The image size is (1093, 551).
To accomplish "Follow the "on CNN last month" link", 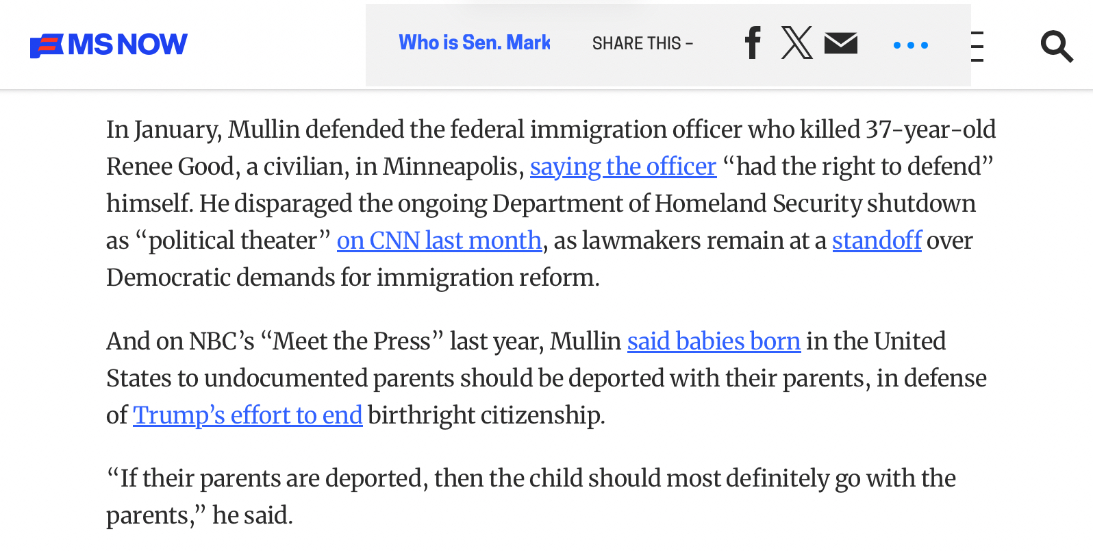I will point(439,241).
